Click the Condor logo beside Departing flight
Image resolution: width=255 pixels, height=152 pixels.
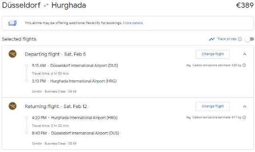click(x=12, y=54)
